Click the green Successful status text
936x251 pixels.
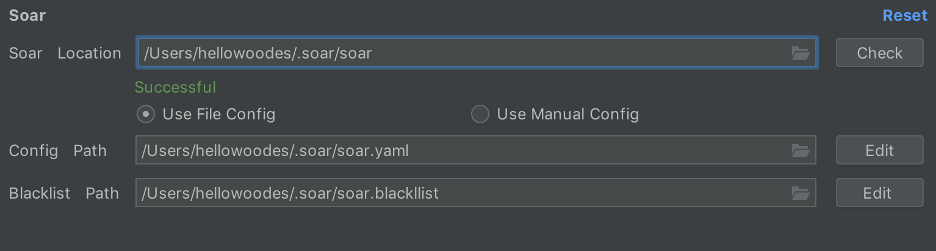175,87
